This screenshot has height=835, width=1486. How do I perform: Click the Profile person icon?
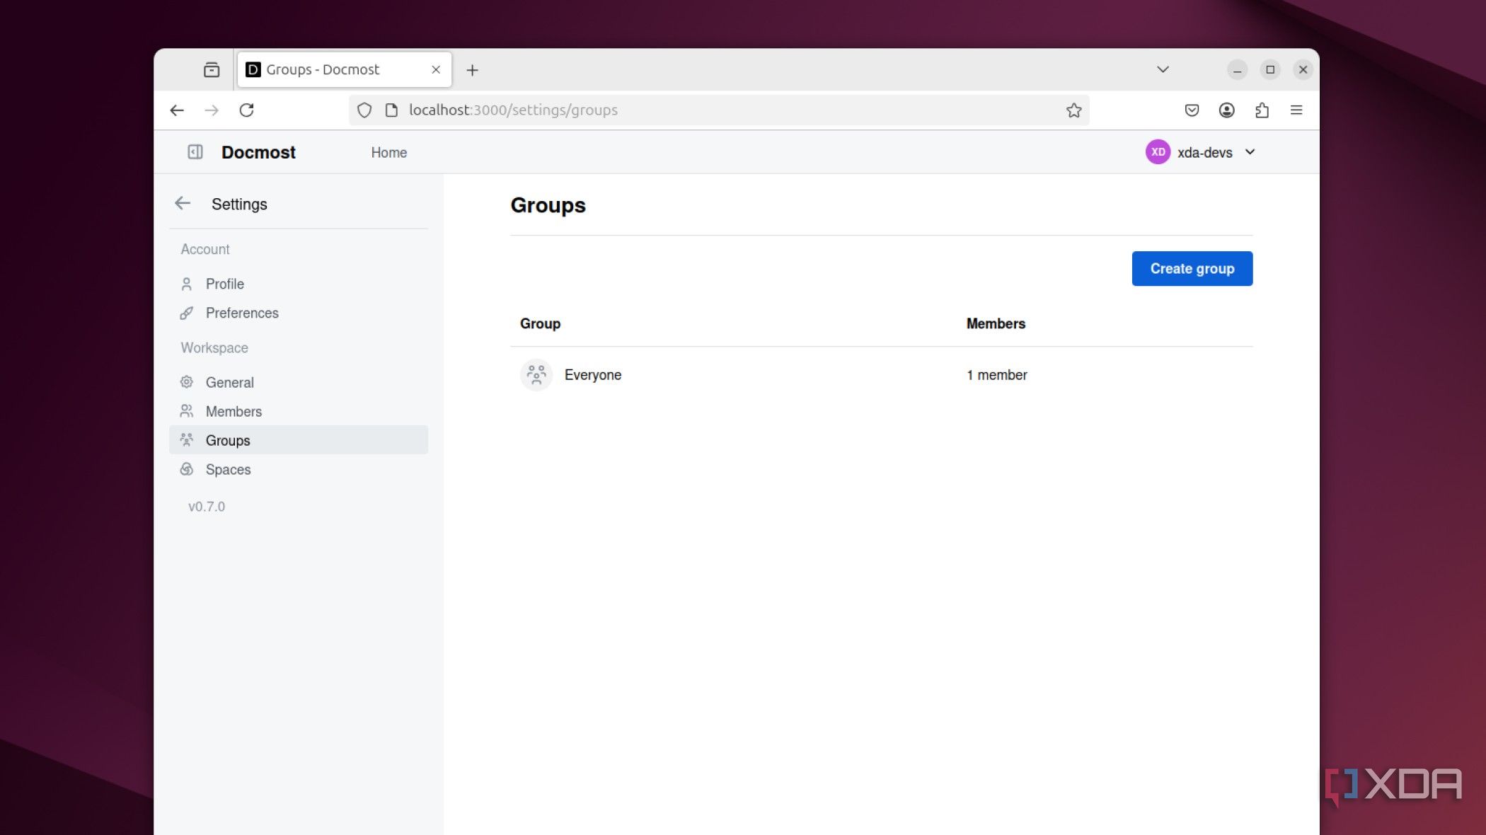tap(187, 284)
